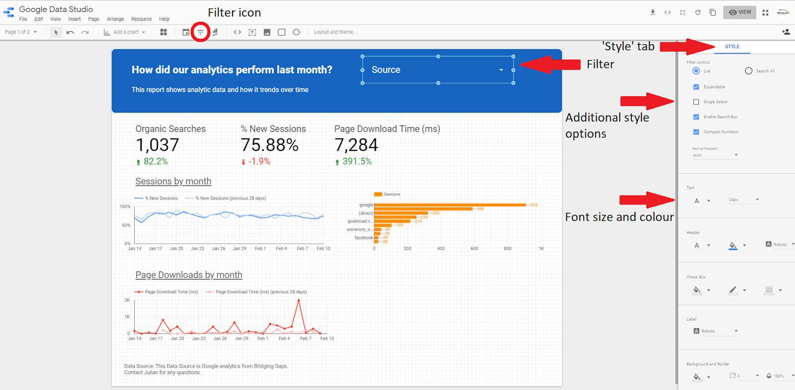Select the Sessions by month heading
This screenshot has height=390, width=795.
[x=173, y=182]
